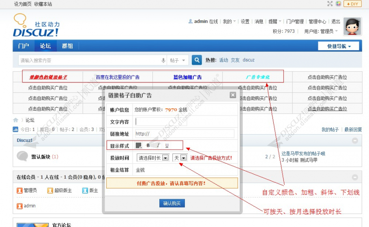Open 门户管理 link
This screenshot has width=369, height=227.
[295, 21]
